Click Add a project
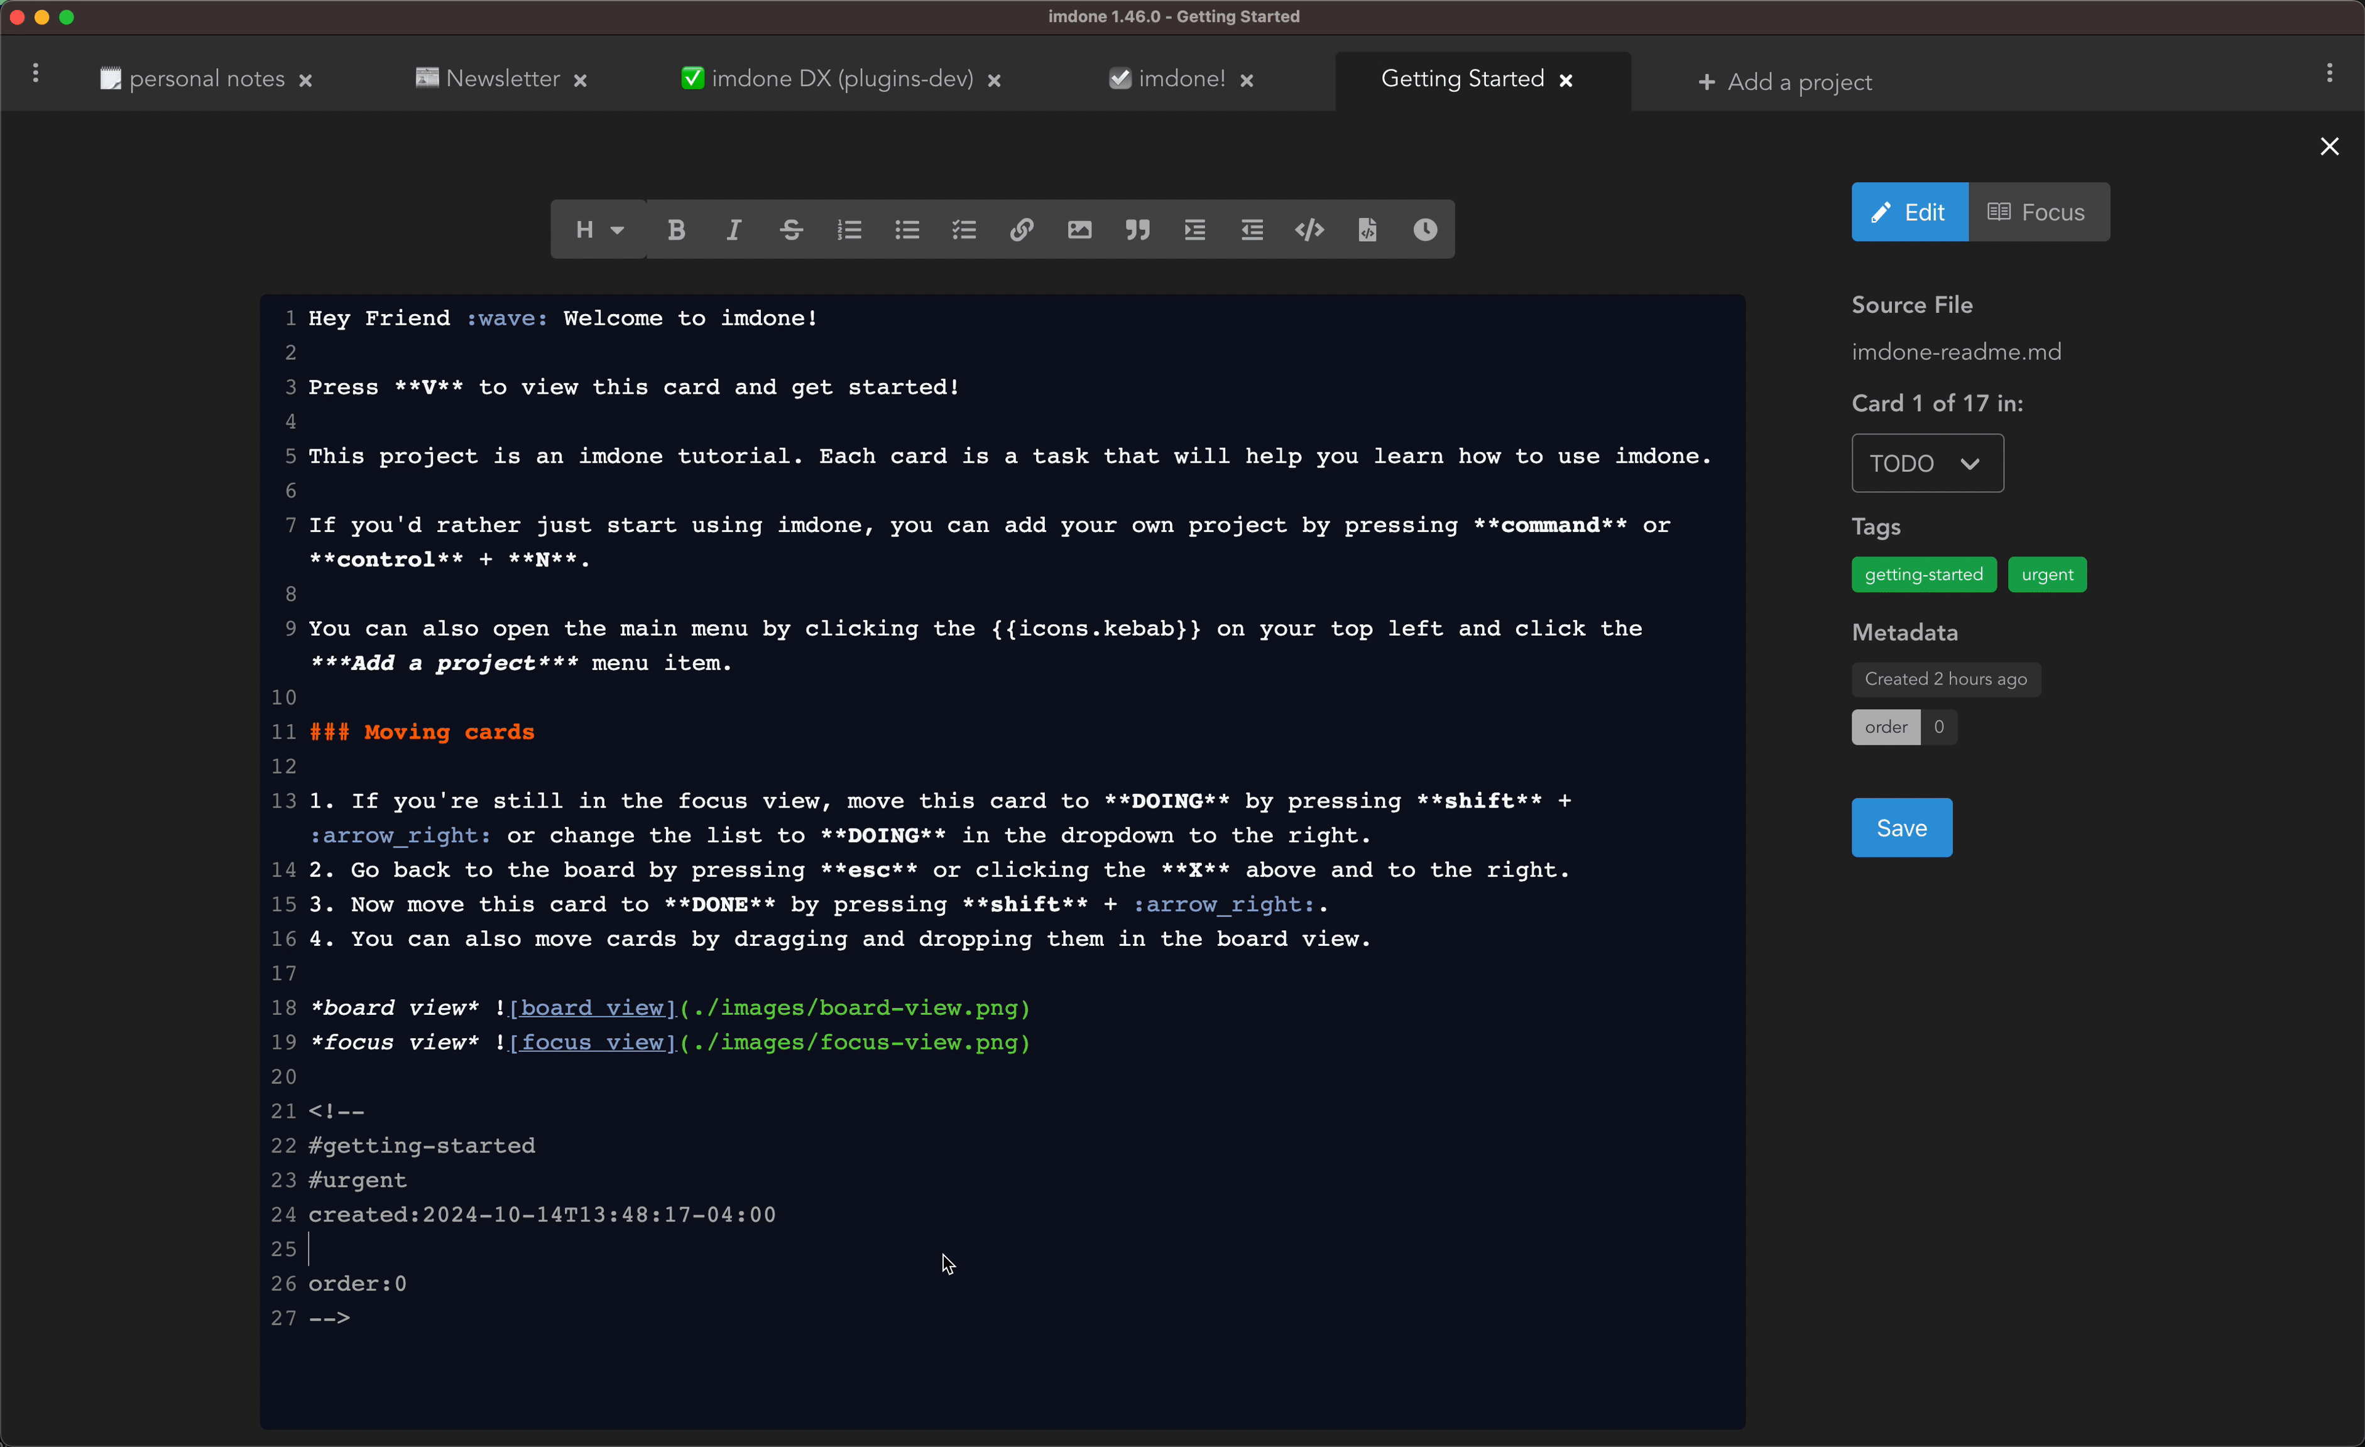 1785,82
